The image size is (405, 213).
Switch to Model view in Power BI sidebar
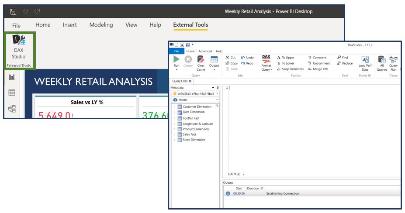pyautogui.click(x=12, y=108)
